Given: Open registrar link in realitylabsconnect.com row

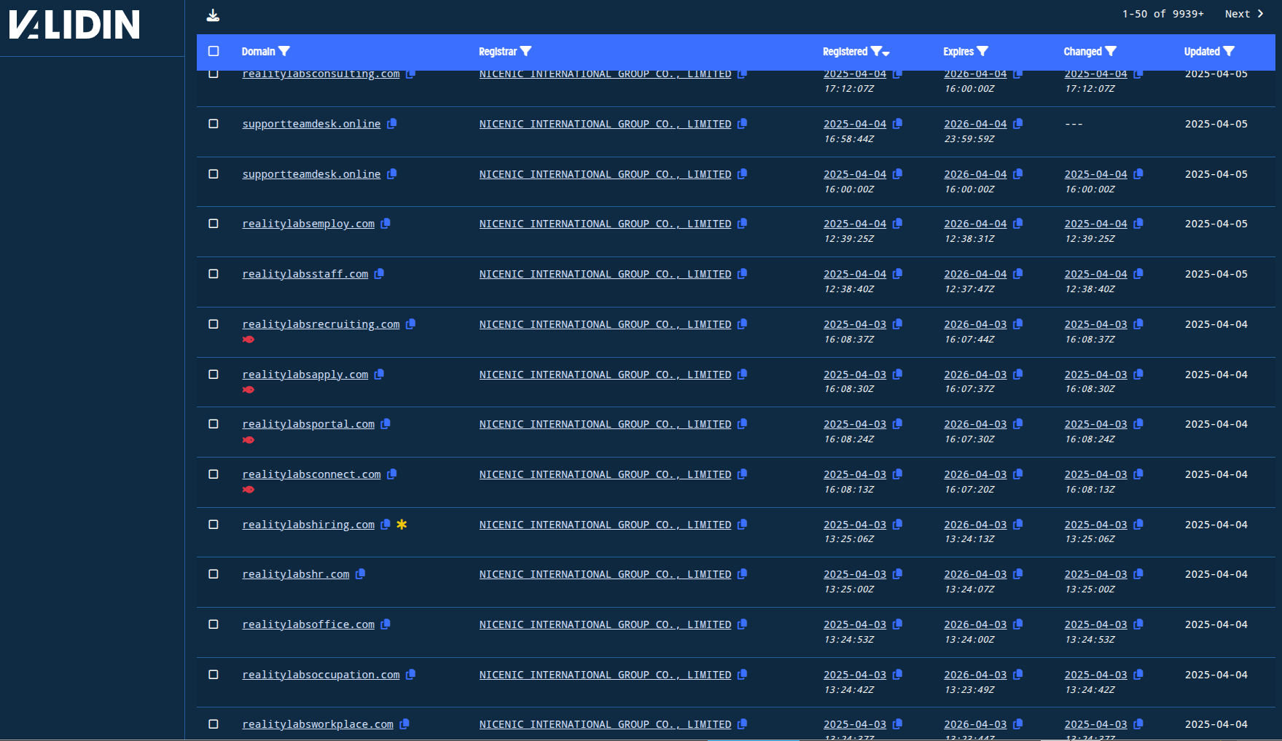Looking at the screenshot, I should [605, 474].
